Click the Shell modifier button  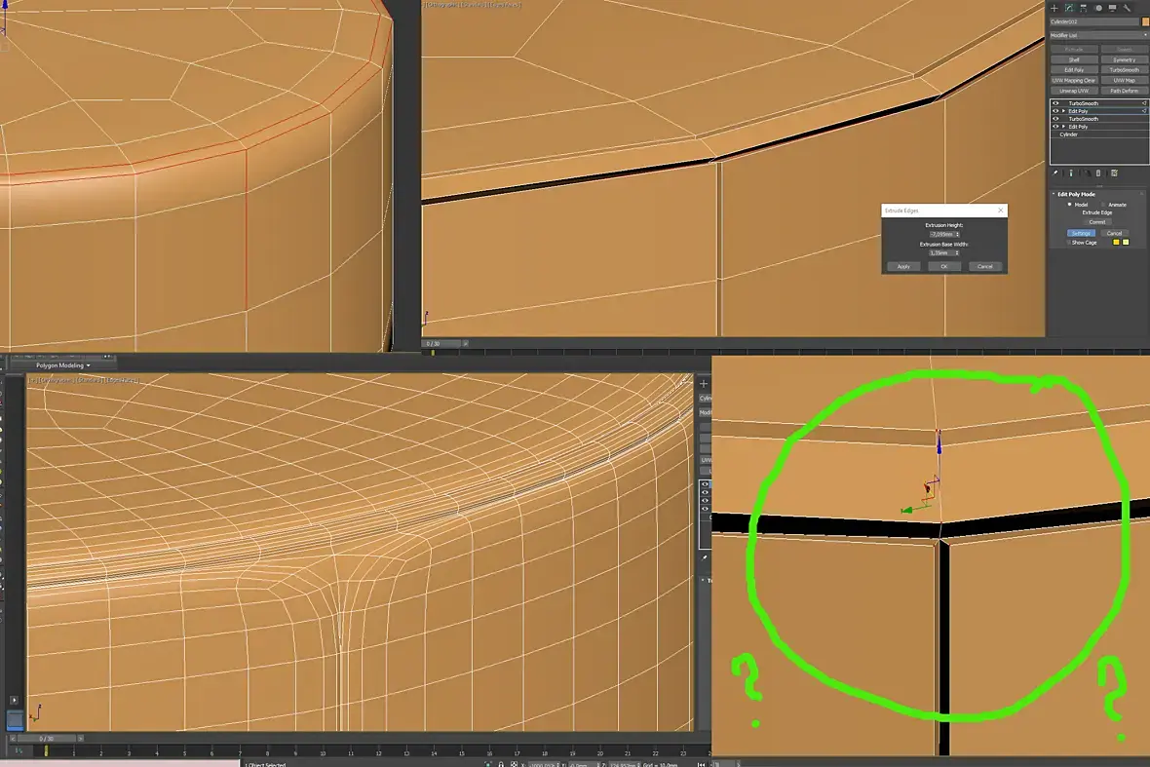[1074, 60]
